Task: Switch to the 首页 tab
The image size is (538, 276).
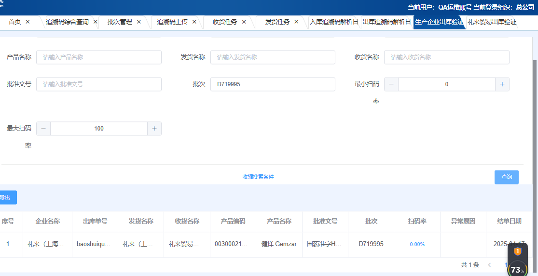Action: 15,22
